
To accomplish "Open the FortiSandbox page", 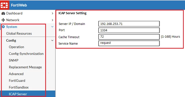I will [19, 87].
